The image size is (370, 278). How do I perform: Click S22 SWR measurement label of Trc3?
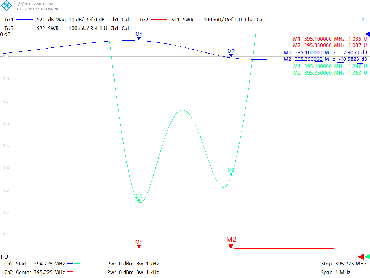48,28
